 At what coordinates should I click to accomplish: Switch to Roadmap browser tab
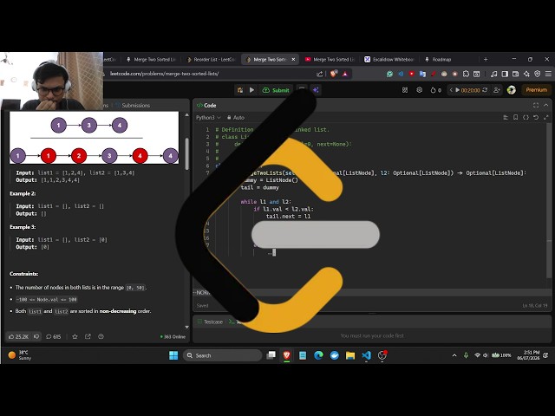438,60
